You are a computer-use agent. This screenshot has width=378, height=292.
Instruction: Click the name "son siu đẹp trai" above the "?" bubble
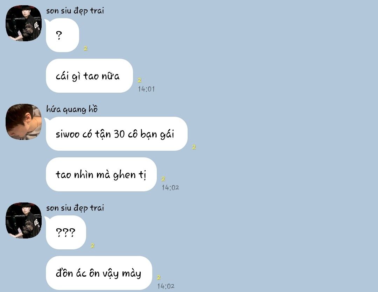(x=75, y=11)
